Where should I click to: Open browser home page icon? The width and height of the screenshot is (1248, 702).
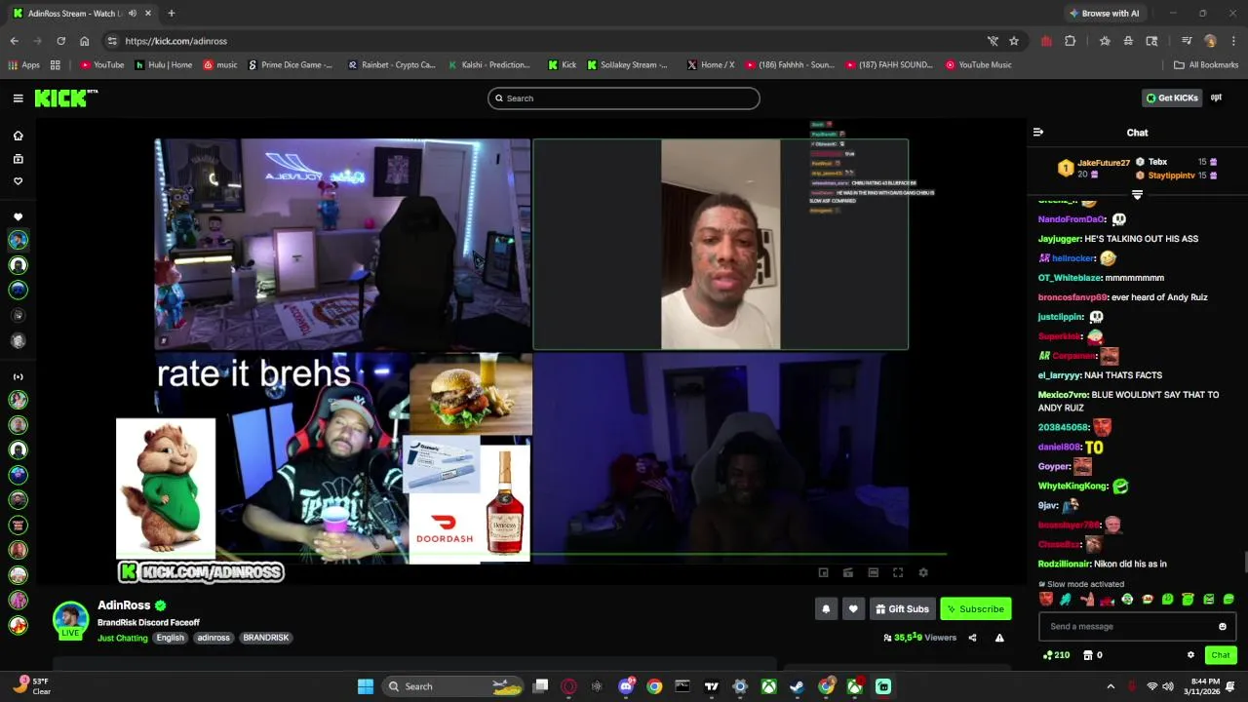84,41
